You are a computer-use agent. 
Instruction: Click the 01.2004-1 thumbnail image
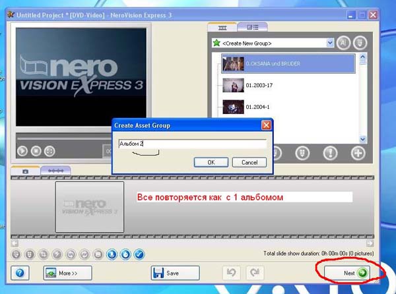[233, 107]
